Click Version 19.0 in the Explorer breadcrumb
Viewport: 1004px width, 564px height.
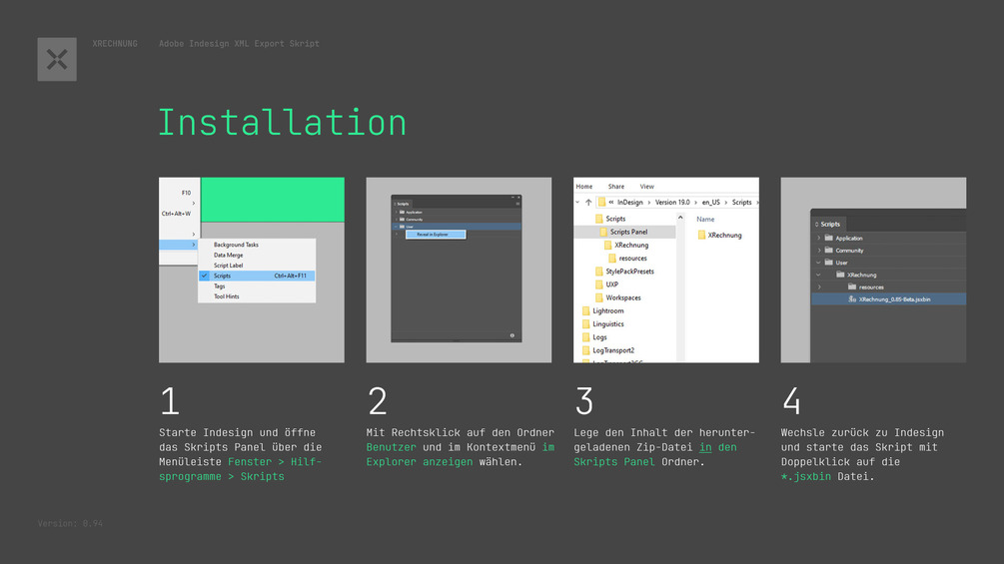pyautogui.click(x=672, y=202)
